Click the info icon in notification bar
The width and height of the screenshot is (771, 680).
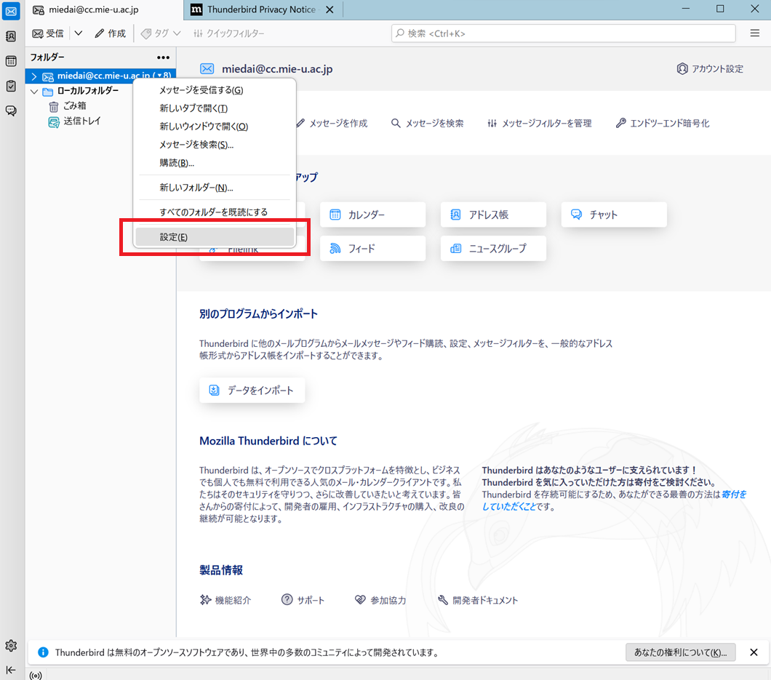(x=43, y=652)
